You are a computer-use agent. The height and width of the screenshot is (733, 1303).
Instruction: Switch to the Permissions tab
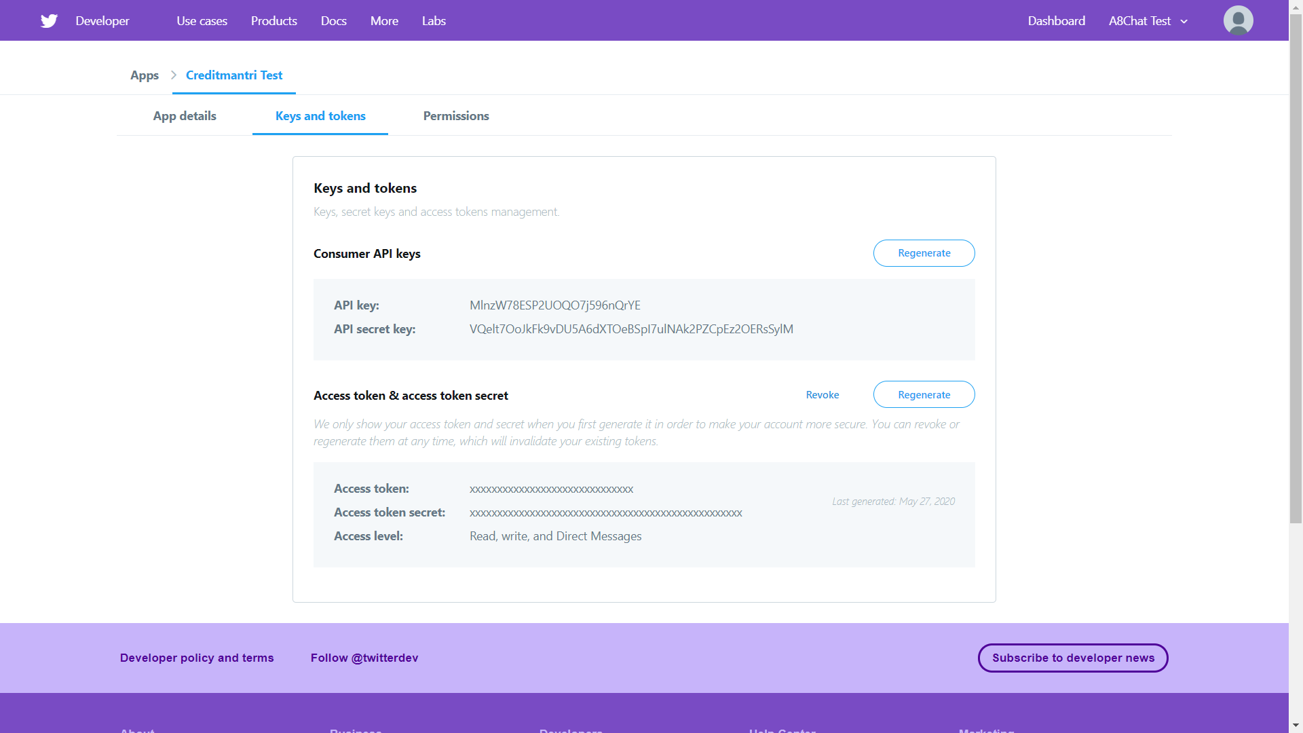(456, 116)
